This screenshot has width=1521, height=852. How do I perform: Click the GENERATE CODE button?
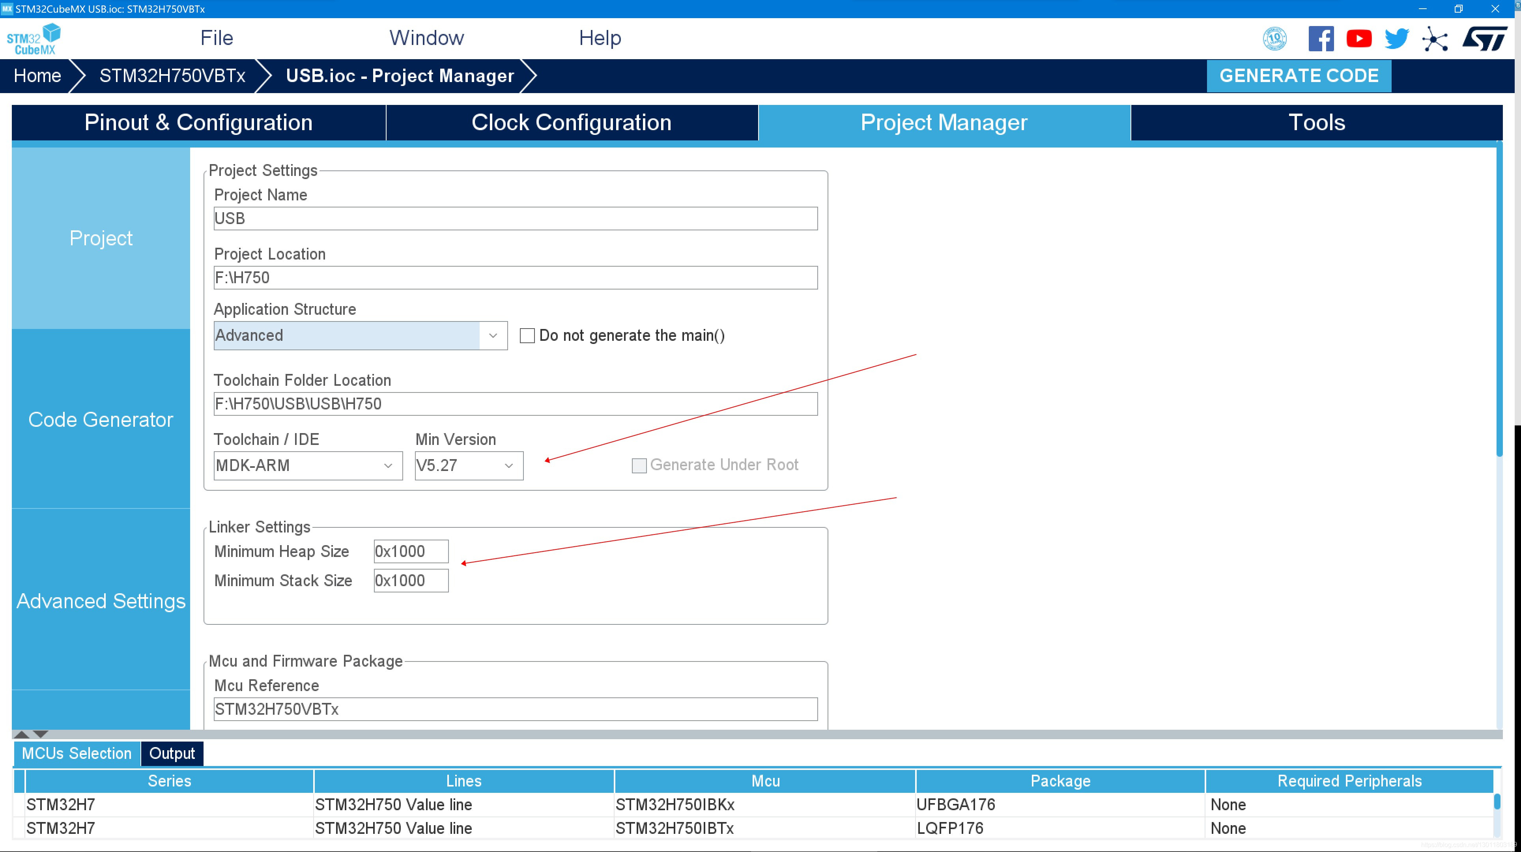[x=1299, y=76]
